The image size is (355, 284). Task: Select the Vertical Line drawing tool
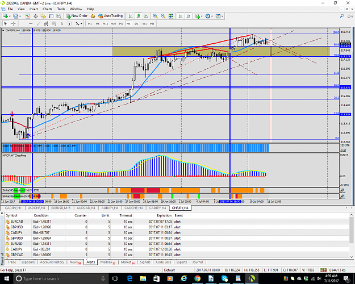point(23,23)
